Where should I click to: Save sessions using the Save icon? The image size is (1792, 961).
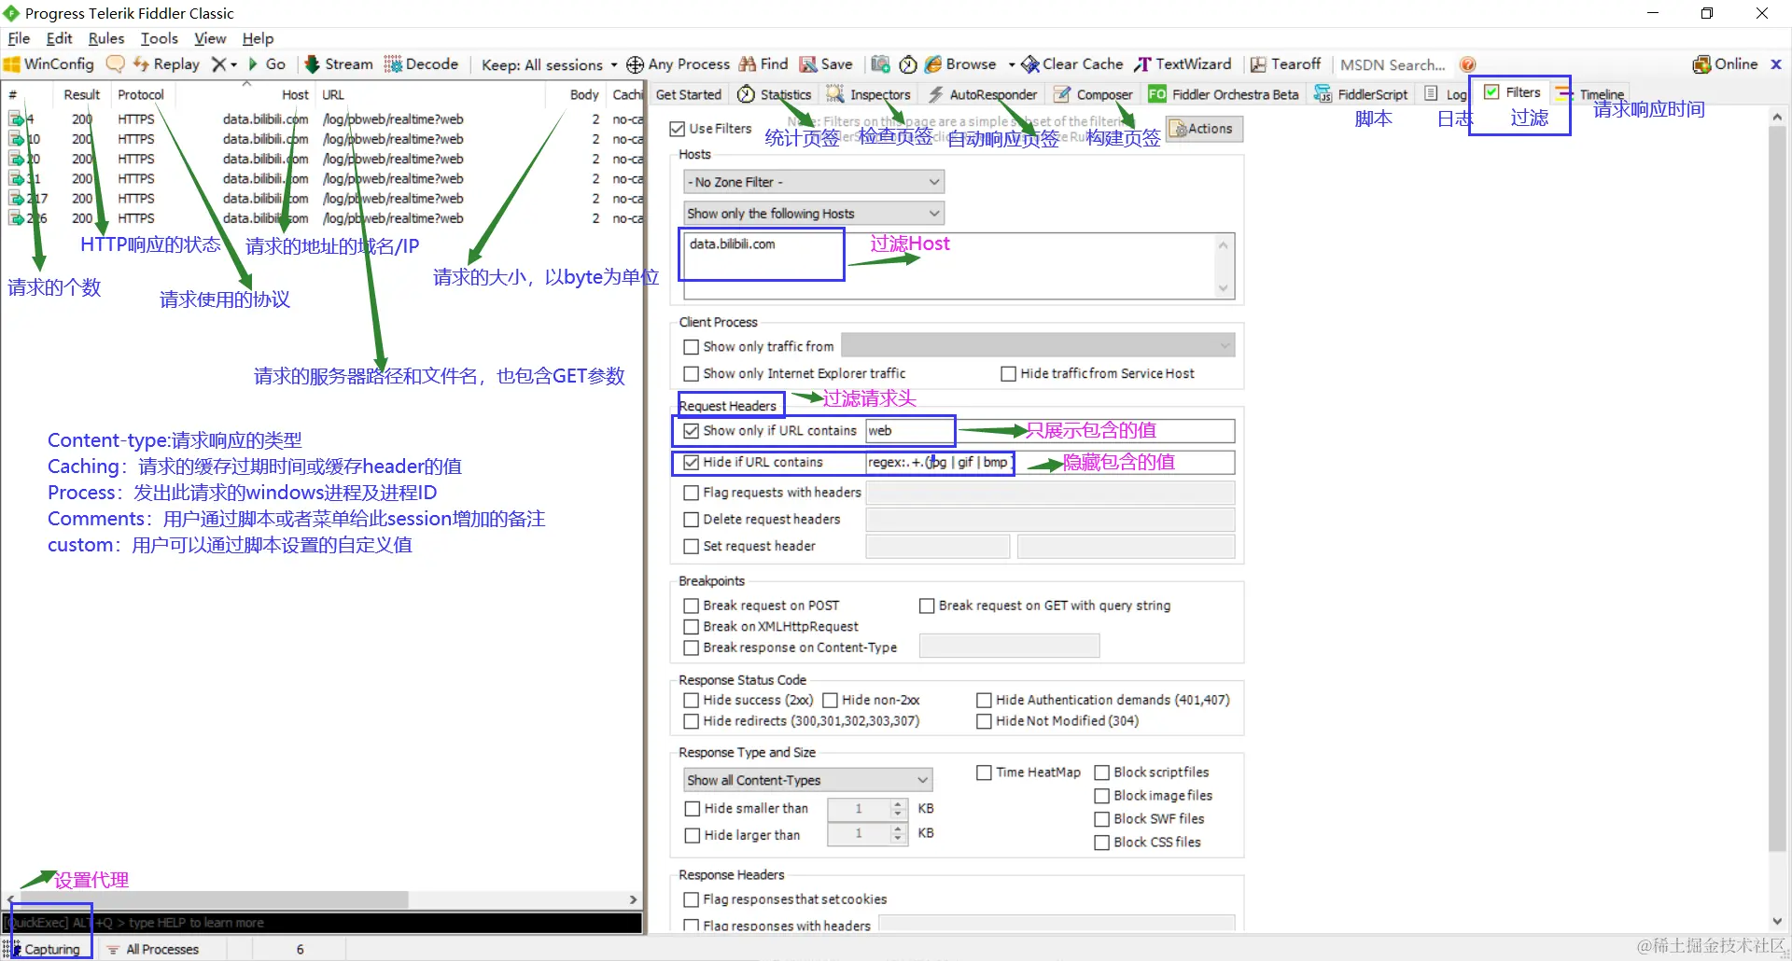coord(808,64)
